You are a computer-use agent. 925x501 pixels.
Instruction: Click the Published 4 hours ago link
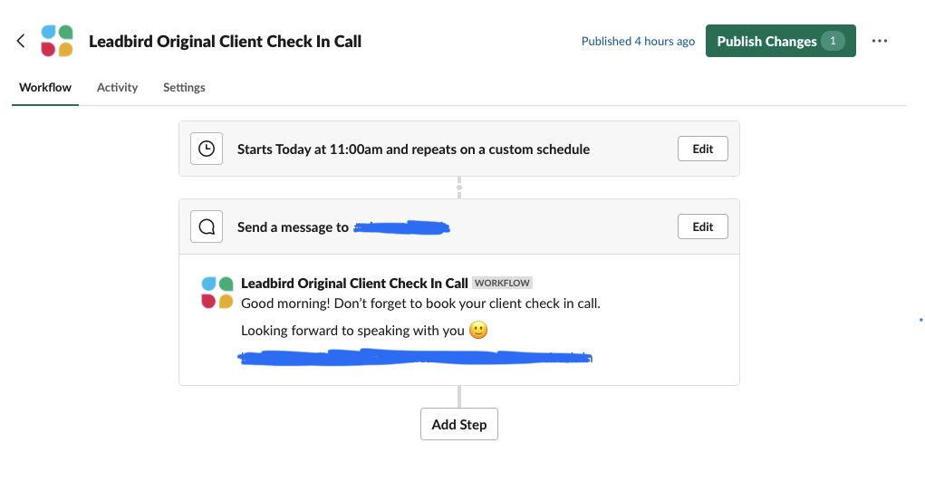pos(638,42)
